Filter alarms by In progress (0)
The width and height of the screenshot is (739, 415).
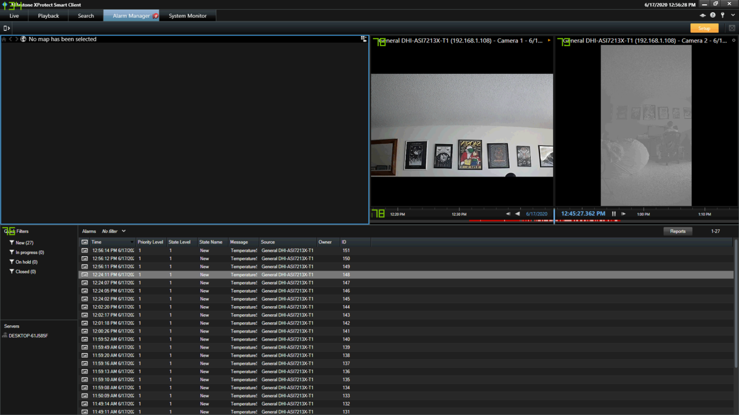26,253
